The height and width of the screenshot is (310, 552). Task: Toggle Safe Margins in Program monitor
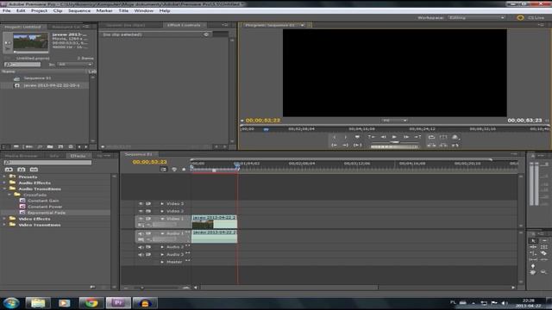click(x=442, y=137)
